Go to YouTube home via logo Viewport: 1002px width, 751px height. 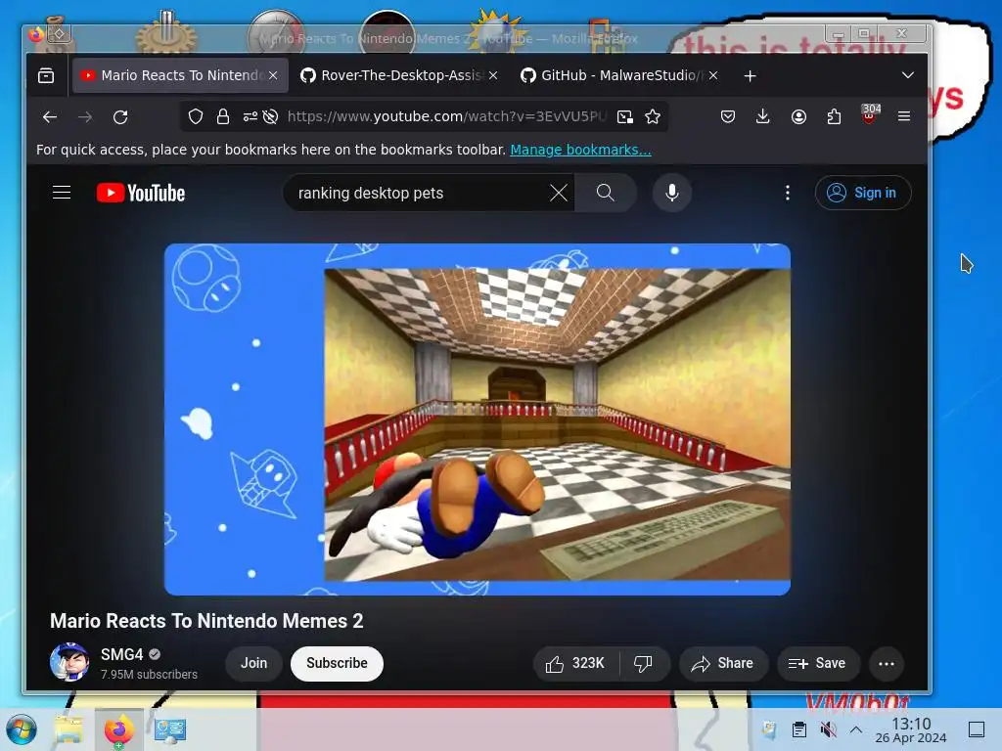coord(141,193)
